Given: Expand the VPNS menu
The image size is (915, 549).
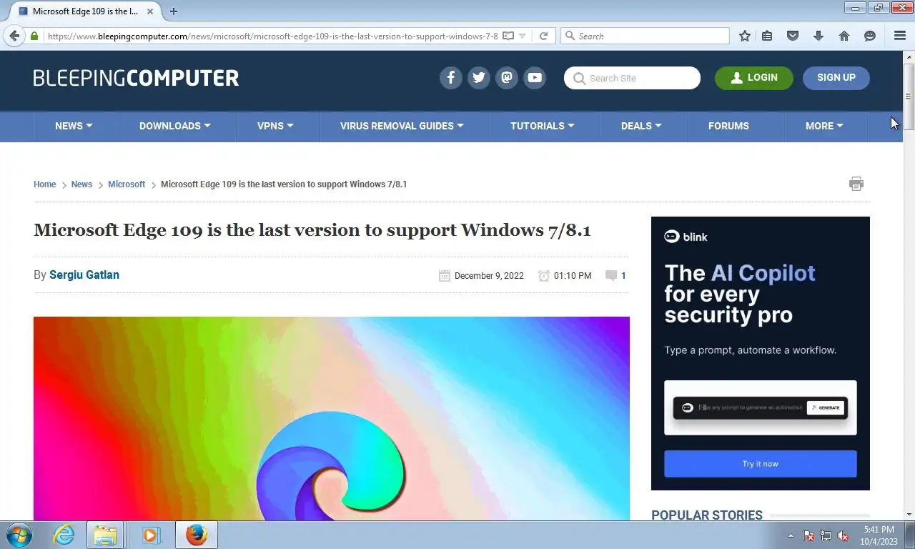Looking at the screenshot, I should pyautogui.click(x=275, y=126).
